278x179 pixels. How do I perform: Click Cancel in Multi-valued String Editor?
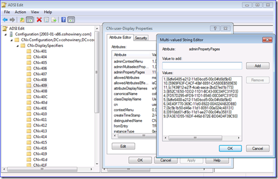point(257,149)
